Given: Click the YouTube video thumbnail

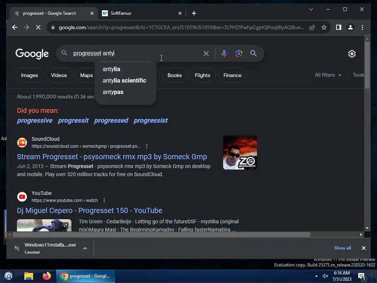Looking at the screenshot, I should [44, 225].
